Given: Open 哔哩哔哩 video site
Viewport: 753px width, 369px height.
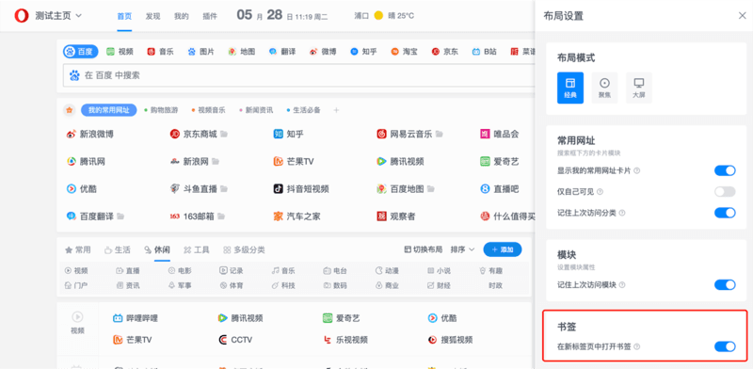Looking at the screenshot, I should [136, 318].
